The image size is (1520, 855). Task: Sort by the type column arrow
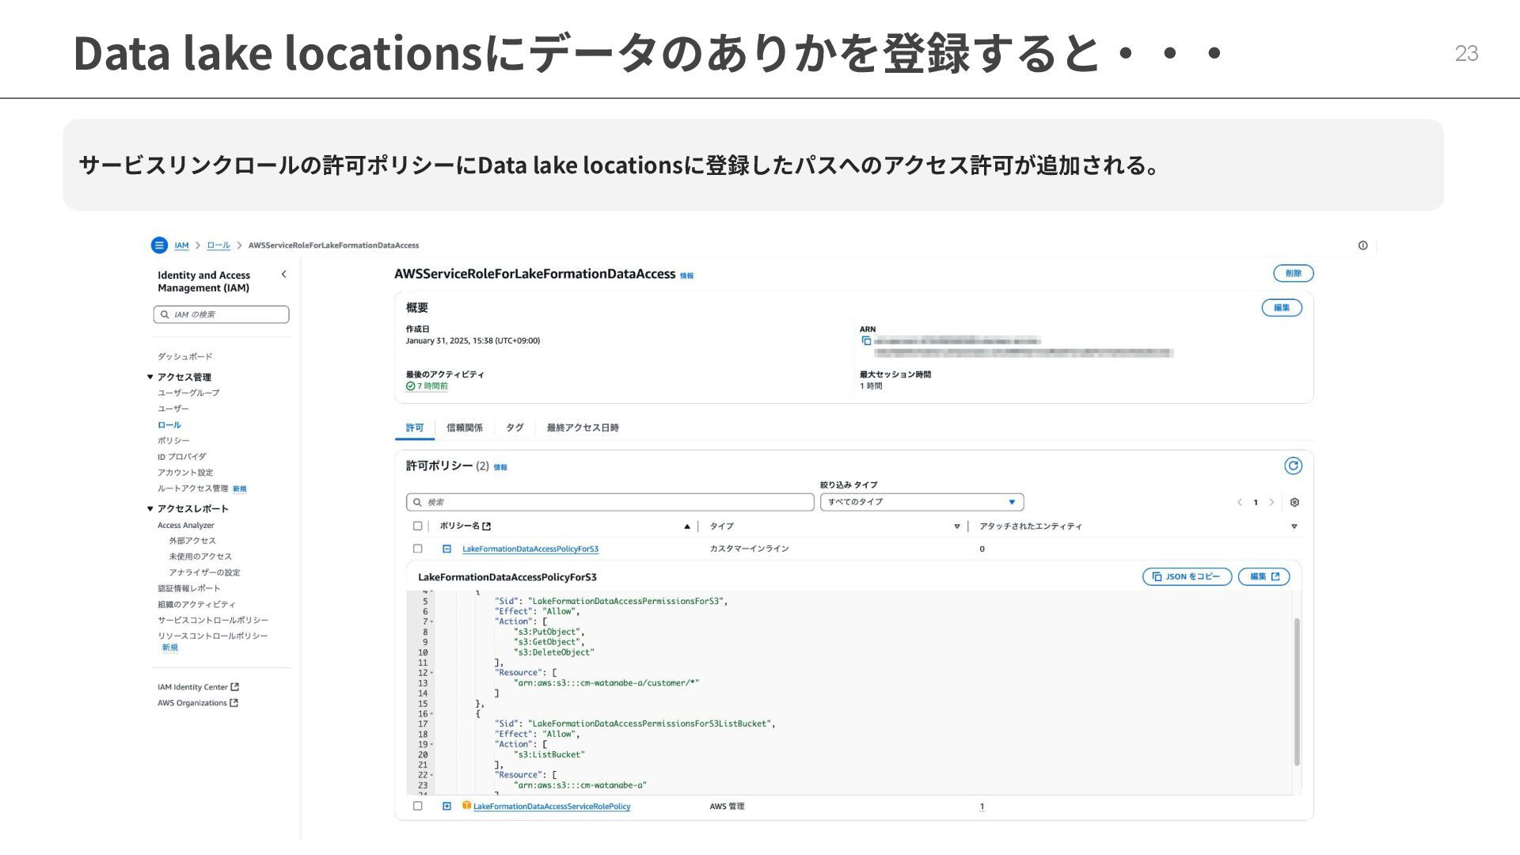(956, 526)
